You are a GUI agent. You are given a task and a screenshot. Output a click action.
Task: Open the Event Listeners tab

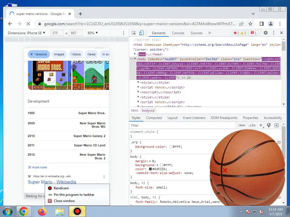pyautogui.click(x=194, y=118)
